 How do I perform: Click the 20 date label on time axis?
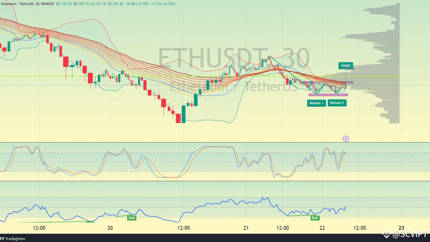click(110, 228)
